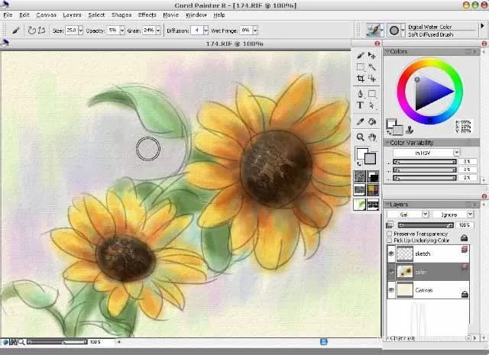The width and height of the screenshot is (489, 355).
Task: Select the Grabber hand tool
Action: pyautogui.click(x=372, y=137)
